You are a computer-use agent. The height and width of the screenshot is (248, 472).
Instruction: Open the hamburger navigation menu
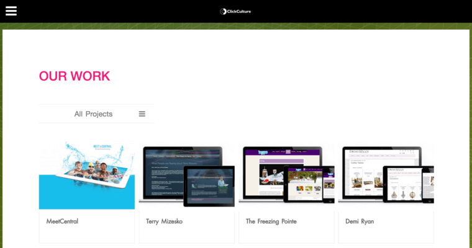pyautogui.click(x=11, y=11)
